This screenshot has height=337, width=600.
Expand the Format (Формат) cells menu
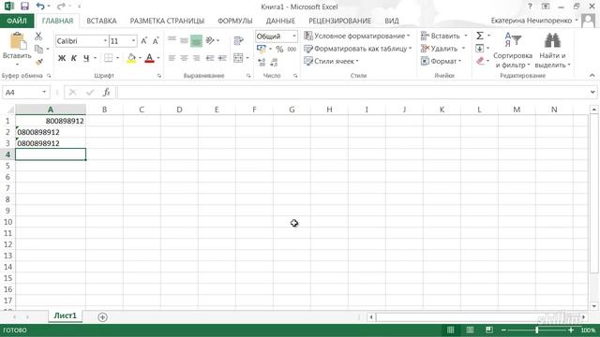pyautogui.click(x=442, y=61)
